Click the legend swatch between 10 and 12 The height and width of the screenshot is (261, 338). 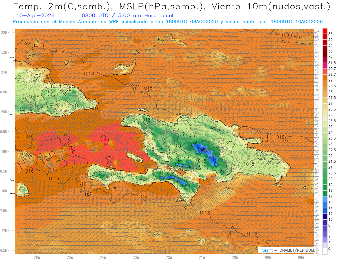325,217
